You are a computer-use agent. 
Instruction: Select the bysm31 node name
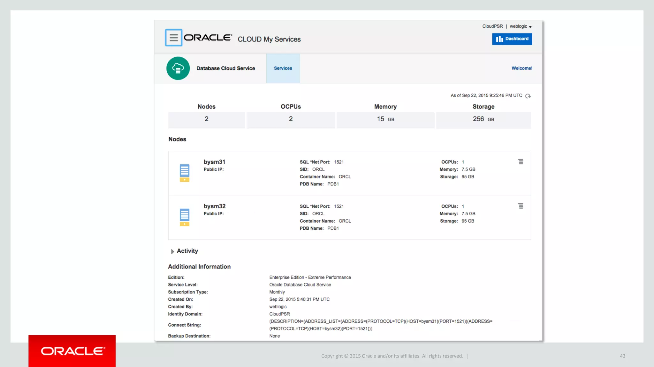[214, 162]
